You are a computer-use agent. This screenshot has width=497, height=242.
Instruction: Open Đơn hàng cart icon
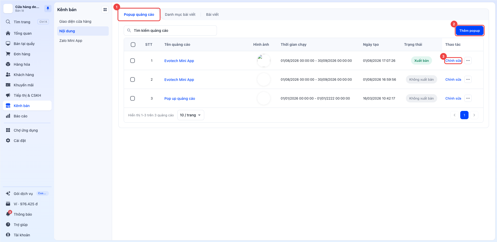click(8, 54)
